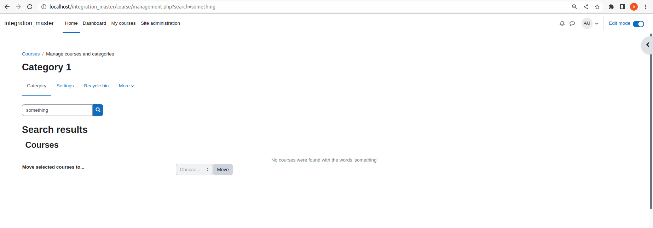The height and width of the screenshot is (228, 653).
Task: Open the Chrome profile avatar
Action: click(x=634, y=7)
